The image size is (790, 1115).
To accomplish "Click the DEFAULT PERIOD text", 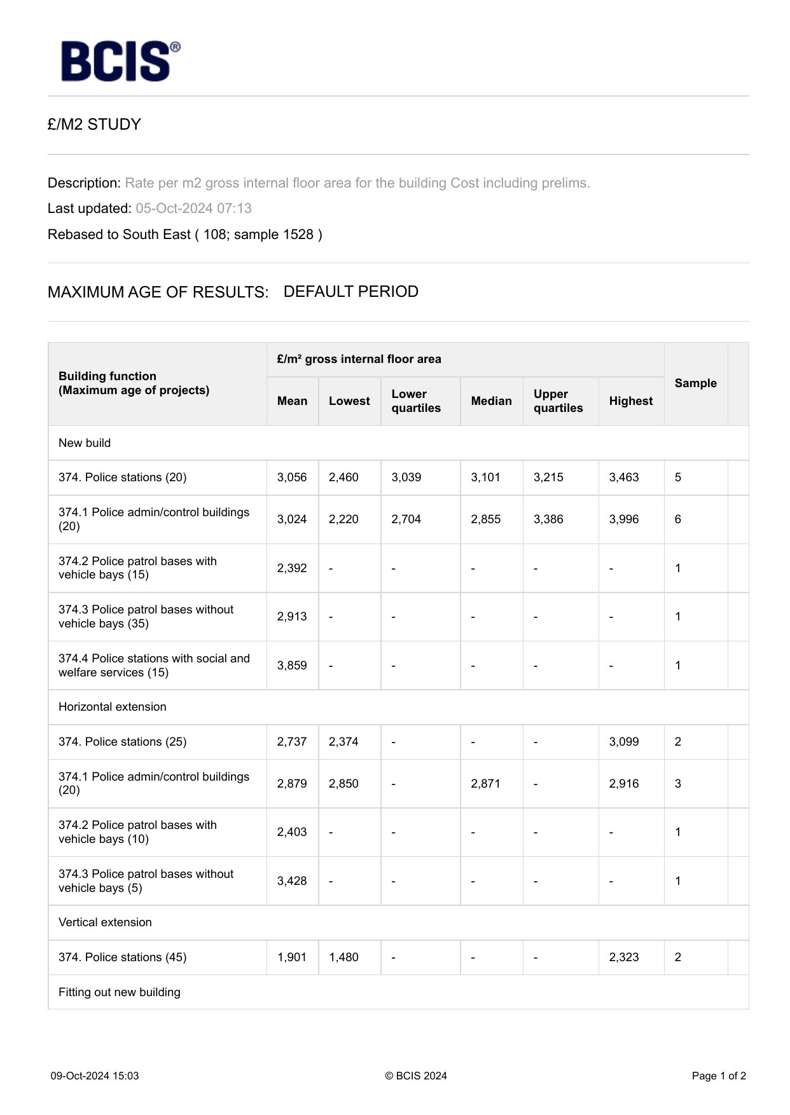I will coord(350,292).
